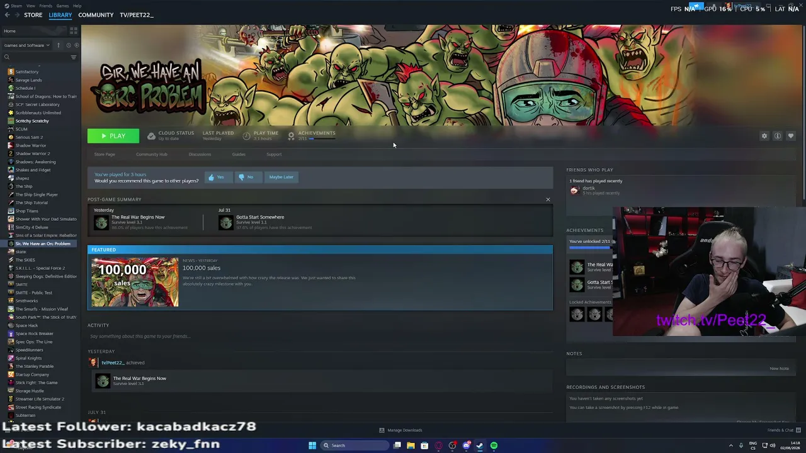This screenshot has width=806, height=453.
Task: Show recently played via clock icon
Action: 69,45
